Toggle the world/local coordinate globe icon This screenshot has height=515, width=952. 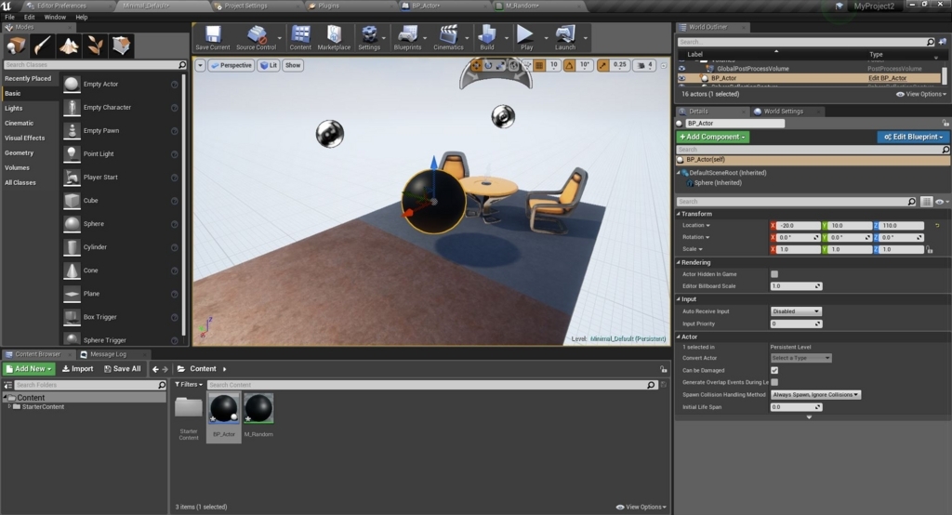[x=513, y=65]
